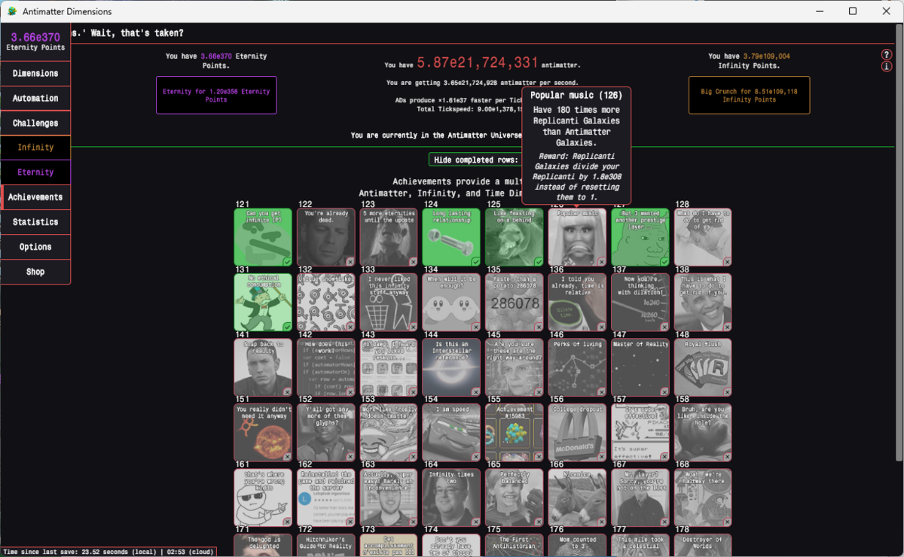904x557 pixels.
Task: Click Big Crunch for Infinity Points button
Action: [749, 95]
